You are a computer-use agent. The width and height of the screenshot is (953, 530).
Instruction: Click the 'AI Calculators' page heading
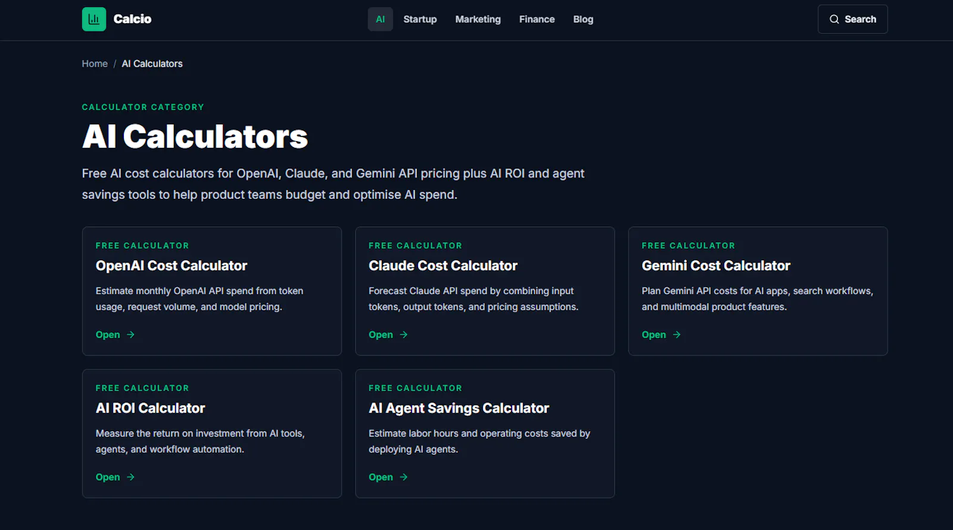pyautogui.click(x=195, y=136)
